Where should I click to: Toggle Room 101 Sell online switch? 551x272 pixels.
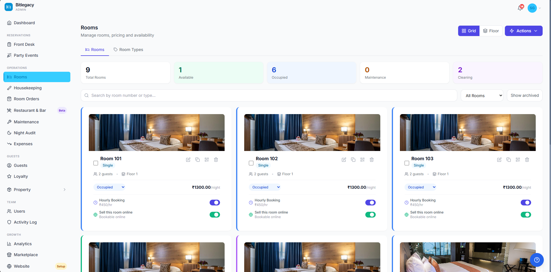215,215
